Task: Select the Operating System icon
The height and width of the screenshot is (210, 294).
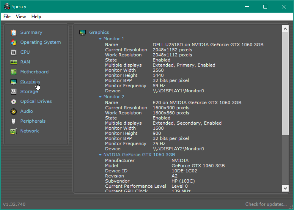Action: click(x=13, y=42)
